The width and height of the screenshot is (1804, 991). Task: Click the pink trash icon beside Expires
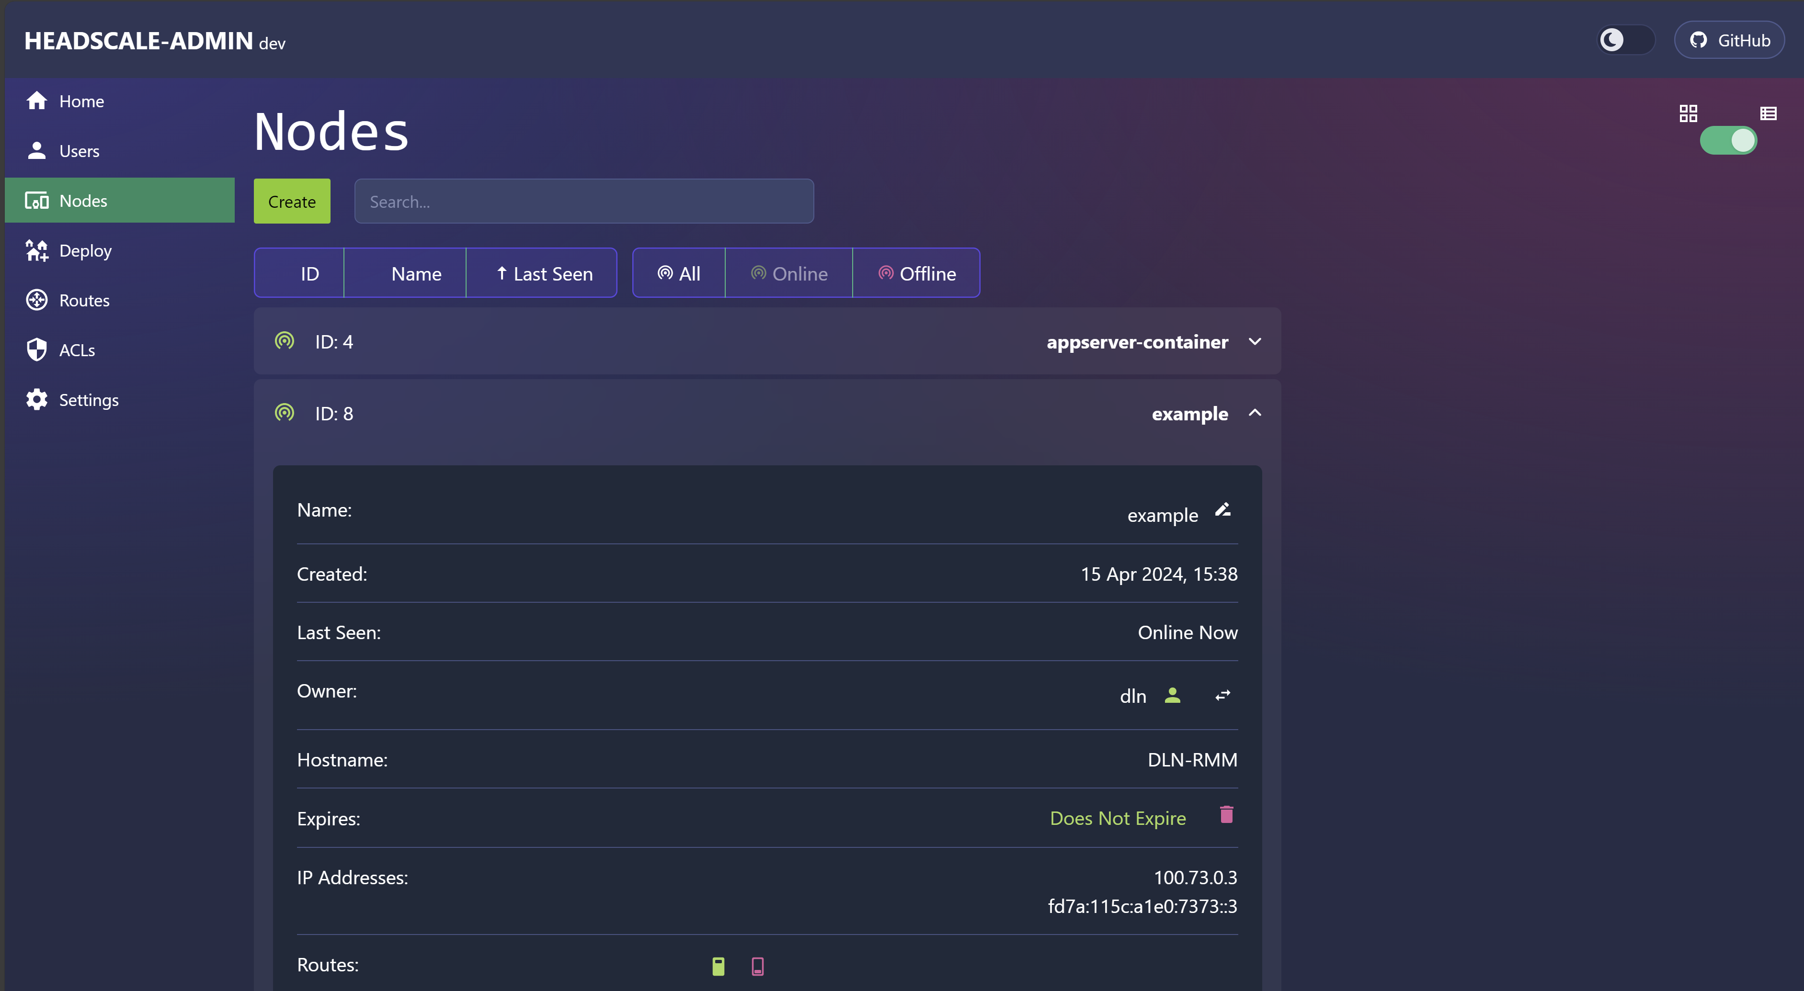[x=1226, y=815]
